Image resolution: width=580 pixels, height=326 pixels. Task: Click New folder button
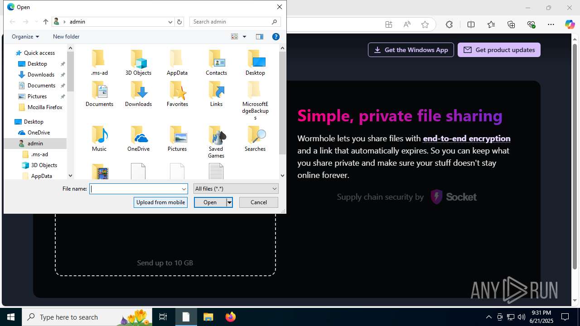pos(66,37)
